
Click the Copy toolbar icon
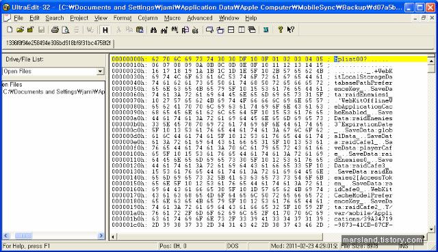(x=129, y=29)
